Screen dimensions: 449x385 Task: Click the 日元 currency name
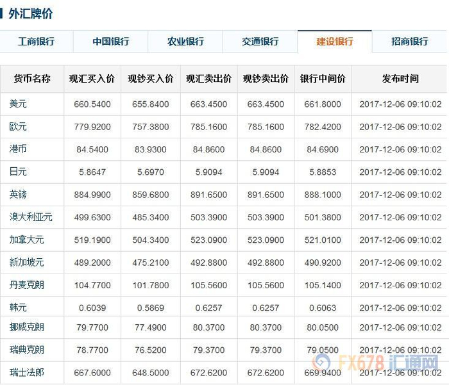pos(18,172)
